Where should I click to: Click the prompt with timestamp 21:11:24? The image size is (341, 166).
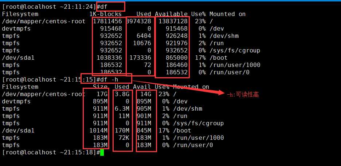click(51, 7)
